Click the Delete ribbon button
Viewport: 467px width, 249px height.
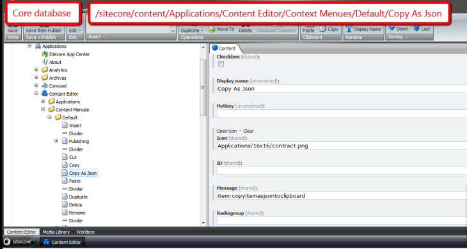coord(246,30)
